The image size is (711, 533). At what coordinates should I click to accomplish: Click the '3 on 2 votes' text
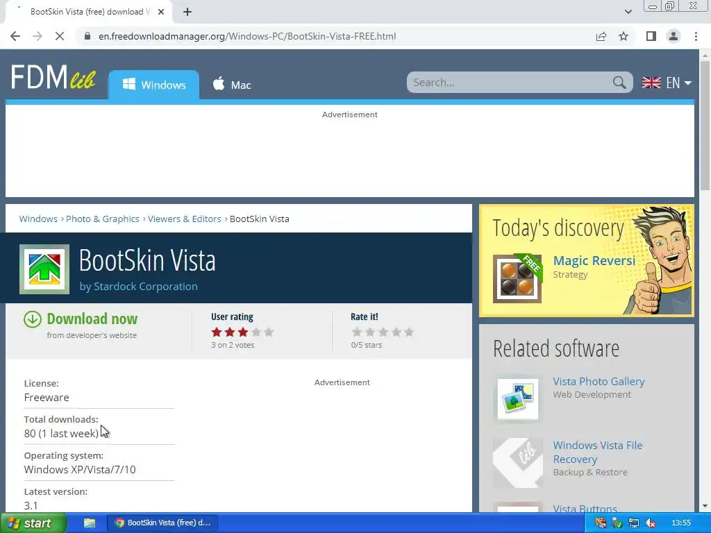point(233,345)
